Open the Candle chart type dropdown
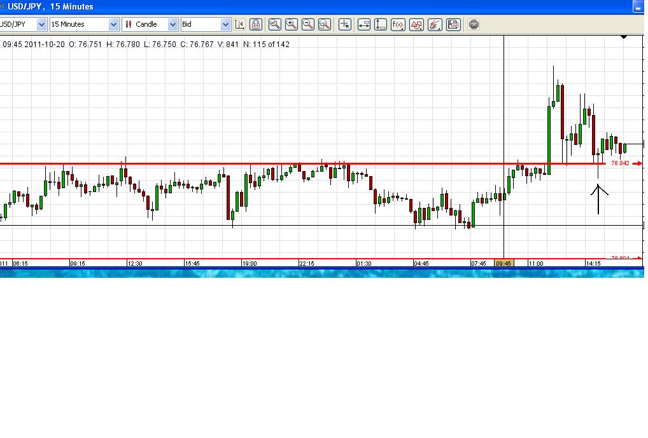The width and height of the screenshot is (648, 438). pos(173,24)
